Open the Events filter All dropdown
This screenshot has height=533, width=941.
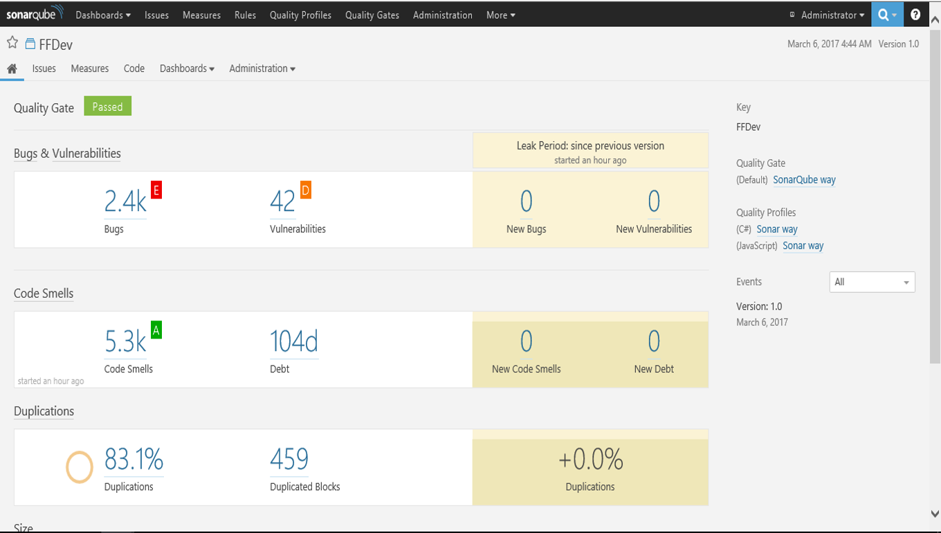click(872, 282)
